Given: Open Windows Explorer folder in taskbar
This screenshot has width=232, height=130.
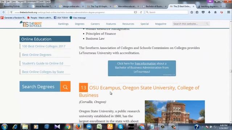Looking at the screenshot, I should click(x=25, y=127).
